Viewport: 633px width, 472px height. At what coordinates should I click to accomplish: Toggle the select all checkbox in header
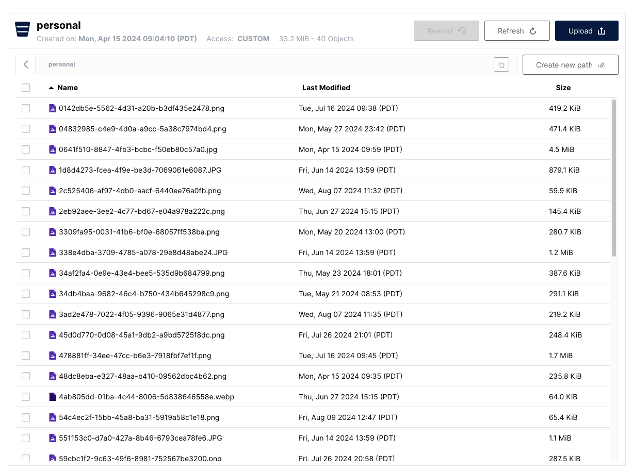click(x=26, y=88)
